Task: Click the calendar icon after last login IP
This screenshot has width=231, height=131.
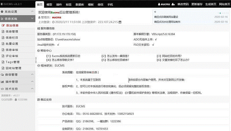Action: click(120, 22)
